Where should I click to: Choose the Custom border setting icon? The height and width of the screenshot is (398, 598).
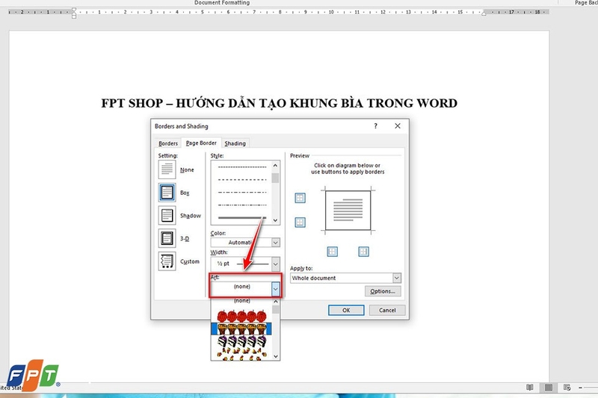coord(167,261)
